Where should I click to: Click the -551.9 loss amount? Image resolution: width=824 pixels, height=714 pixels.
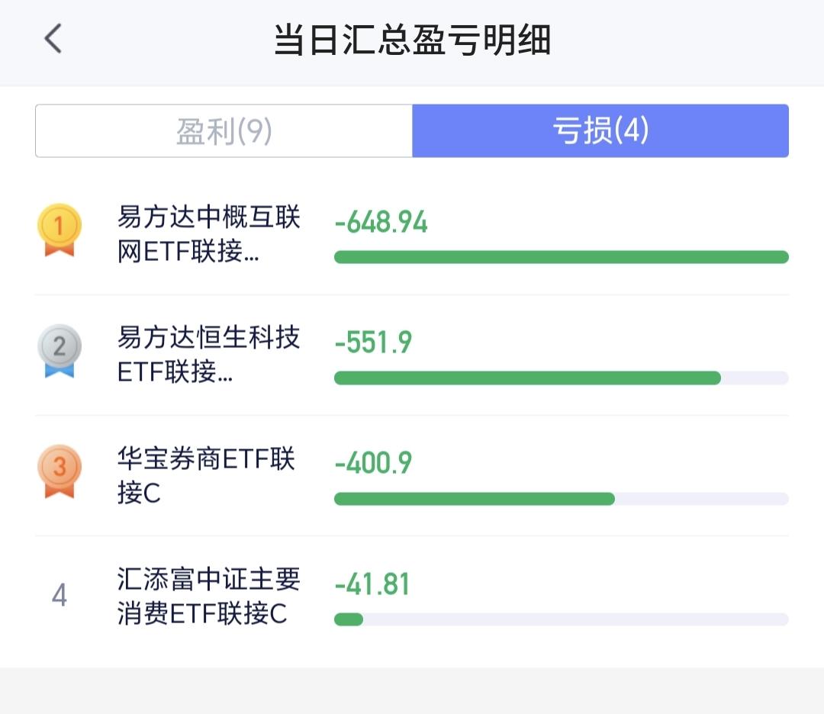374,343
